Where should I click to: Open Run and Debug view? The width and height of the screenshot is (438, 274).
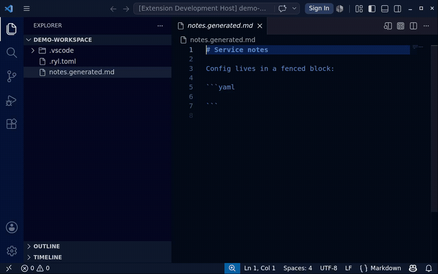tap(11, 100)
